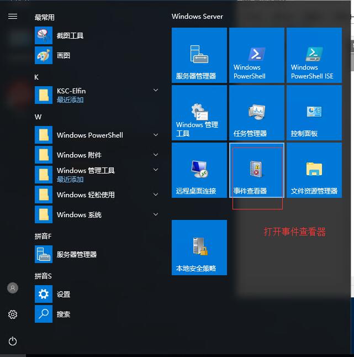This screenshot has height=357, width=354.
Task: Open the 本地安全策略 tile
Action: (x=199, y=248)
